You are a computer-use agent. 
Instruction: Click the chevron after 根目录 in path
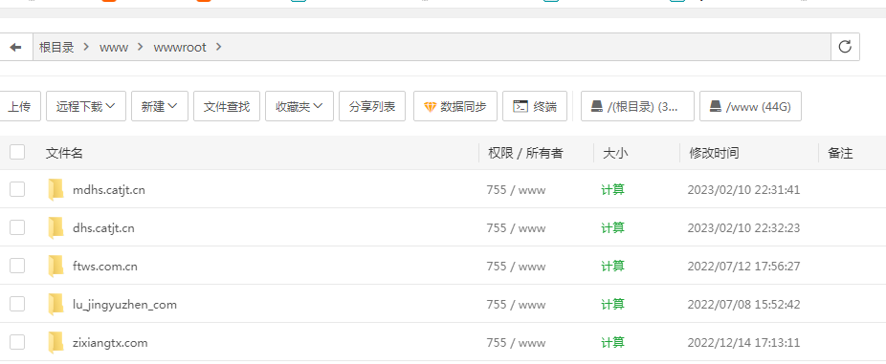pyautogui.click(x=86, y=48)
